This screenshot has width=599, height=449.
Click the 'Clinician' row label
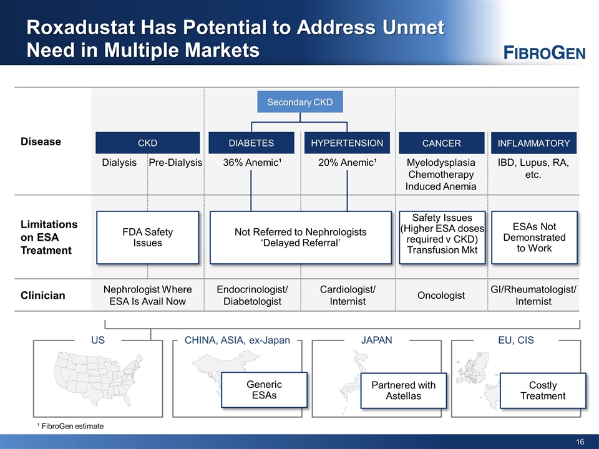(x=43, y=296)
